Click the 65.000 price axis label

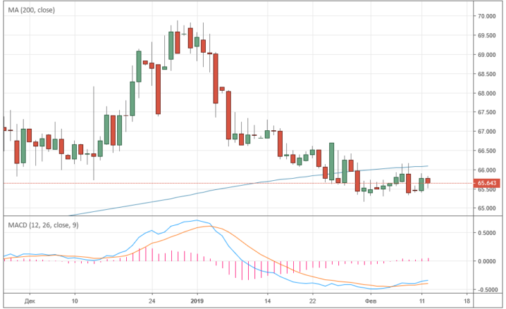tap(487, 209)
